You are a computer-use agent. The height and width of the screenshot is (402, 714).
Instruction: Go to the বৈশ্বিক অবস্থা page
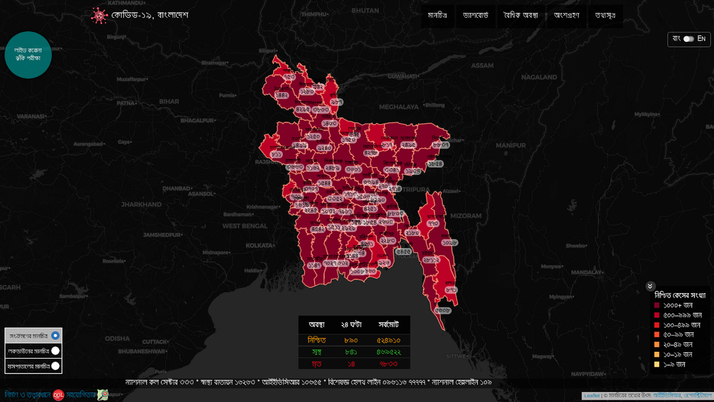(520, 16)
